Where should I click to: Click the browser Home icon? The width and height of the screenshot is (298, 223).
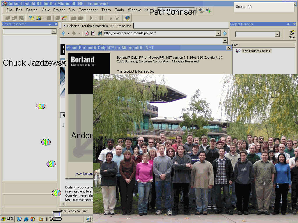tap(100, 33)
